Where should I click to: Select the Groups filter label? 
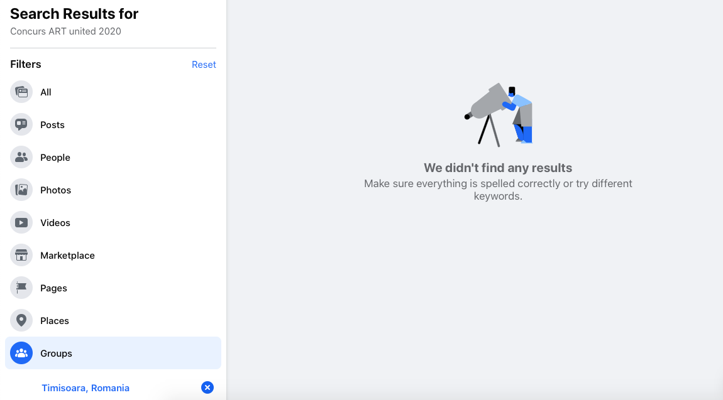[56, 354]
